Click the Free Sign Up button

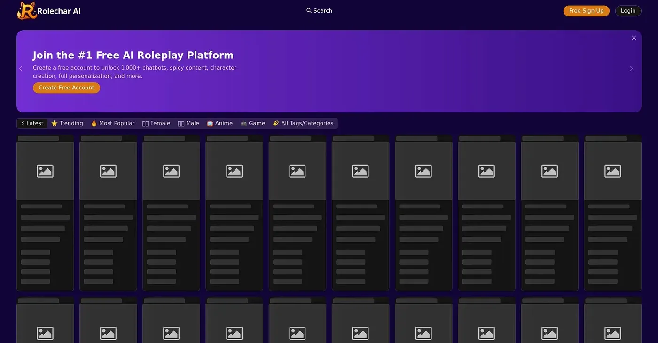pos(586,11)
